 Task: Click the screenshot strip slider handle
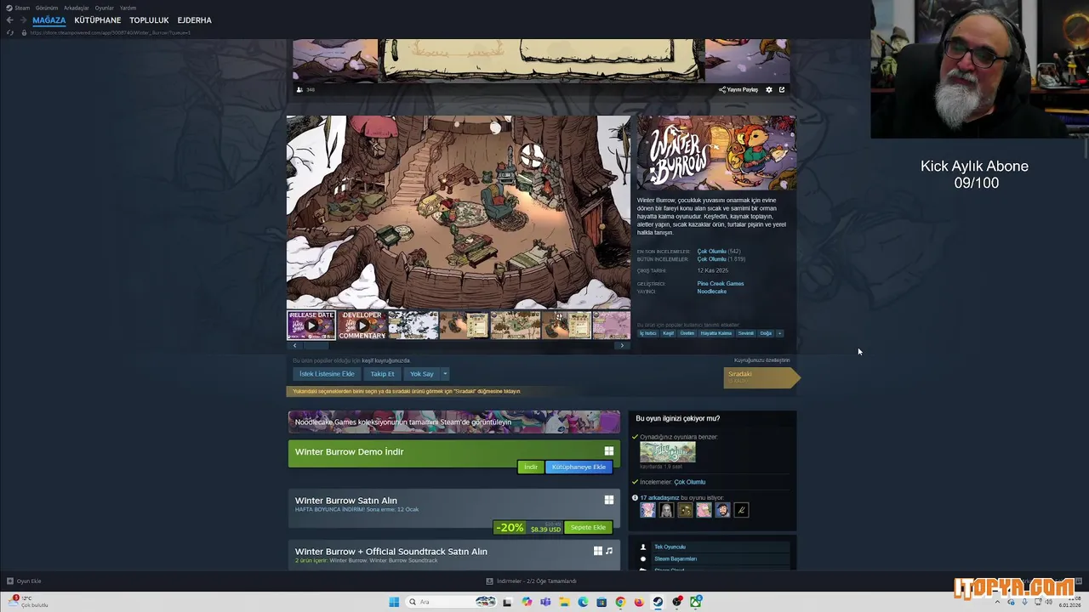click(x=316, y=345)
